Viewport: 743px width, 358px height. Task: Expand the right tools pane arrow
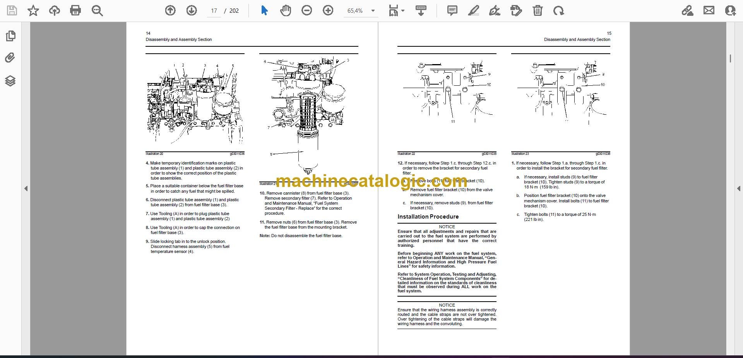point(738,188)
